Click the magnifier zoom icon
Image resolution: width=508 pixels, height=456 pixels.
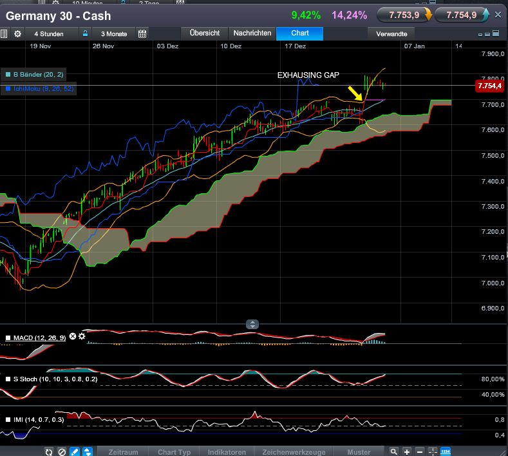point(393,451)
